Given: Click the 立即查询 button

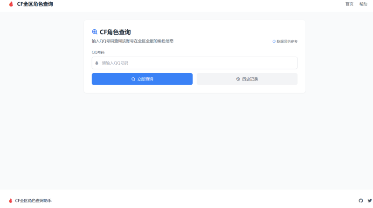Looking at the screenshot, I should tap(142, 79).
